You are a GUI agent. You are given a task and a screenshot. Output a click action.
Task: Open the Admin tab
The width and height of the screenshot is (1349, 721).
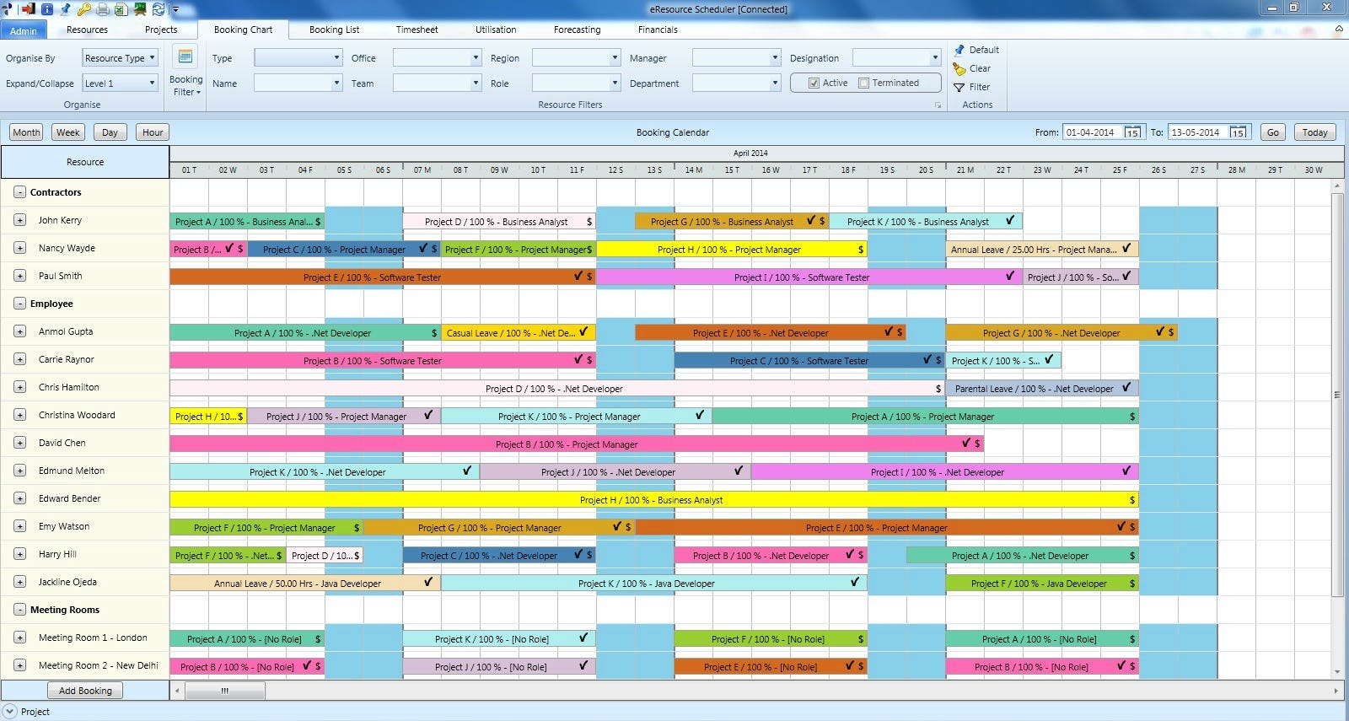(24, 30)
